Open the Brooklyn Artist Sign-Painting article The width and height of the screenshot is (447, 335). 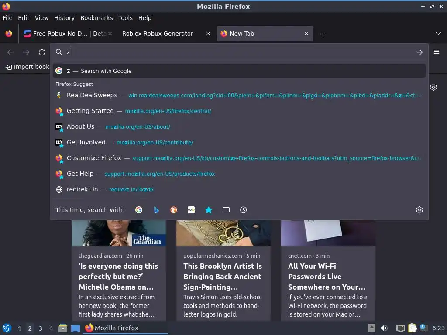click(223, 277)
